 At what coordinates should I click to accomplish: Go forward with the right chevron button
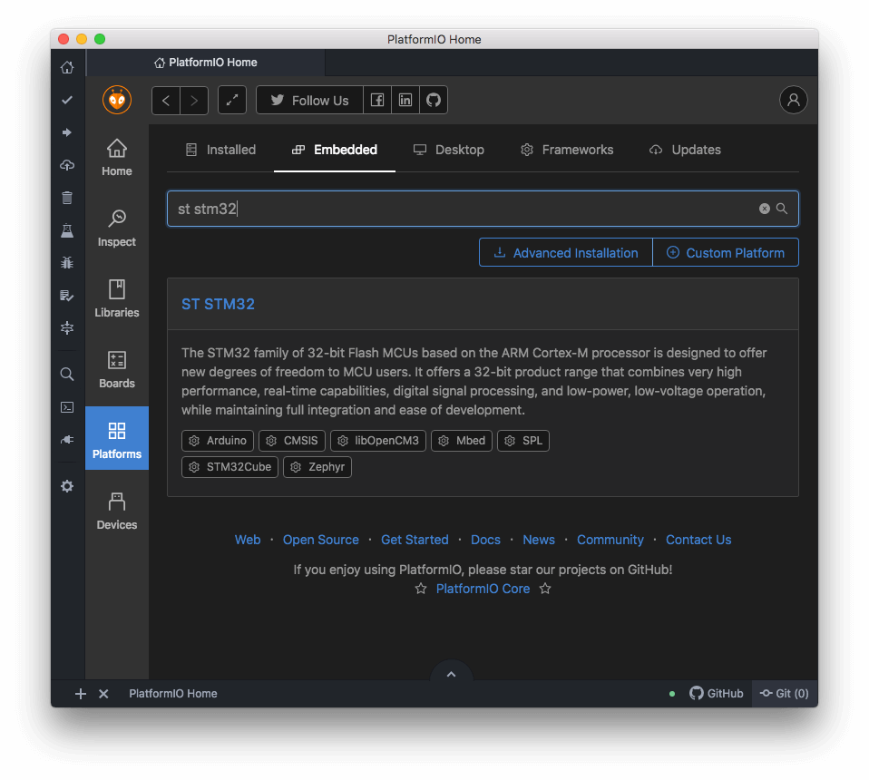194,101
